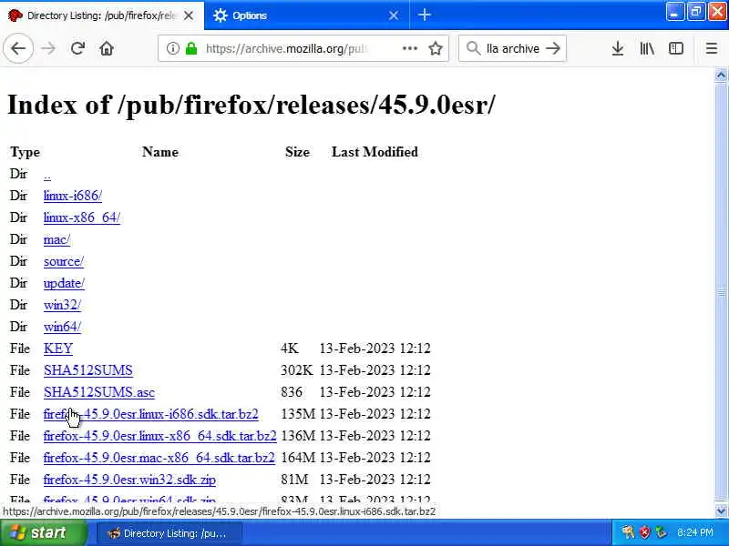The width and height of the screenshot is (729, 546).
Task: Open the win32/ directory
Action: (62, 305)
